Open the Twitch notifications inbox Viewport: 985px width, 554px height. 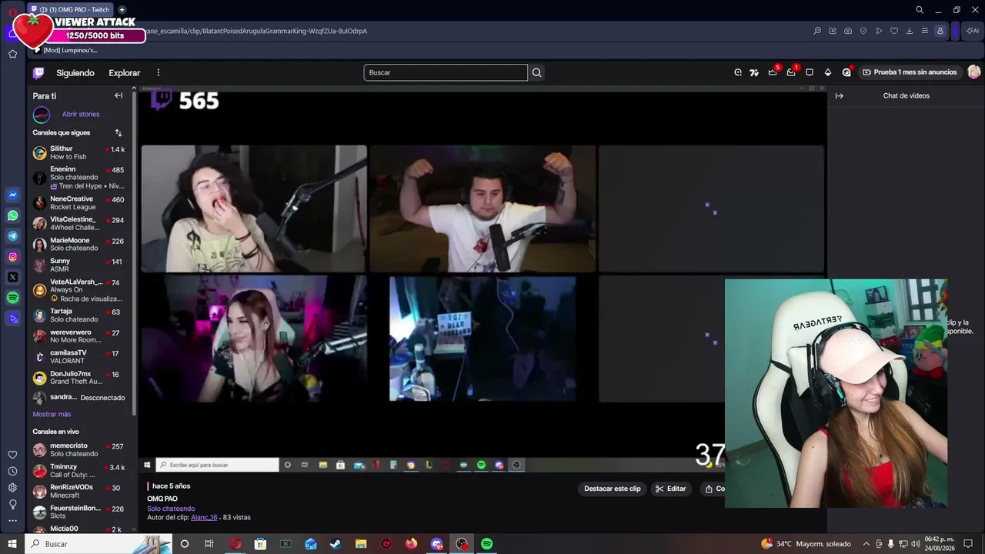point(791,72)
